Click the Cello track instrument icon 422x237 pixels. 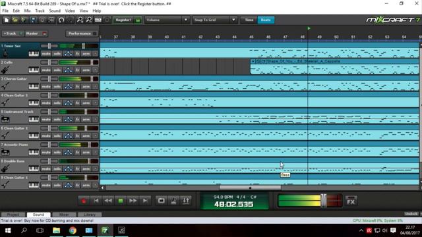[x=5, y=70]
